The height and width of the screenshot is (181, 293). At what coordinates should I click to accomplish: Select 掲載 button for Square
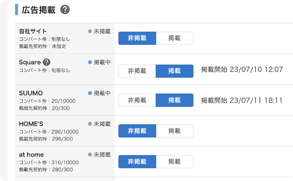[x=175, y=71]
